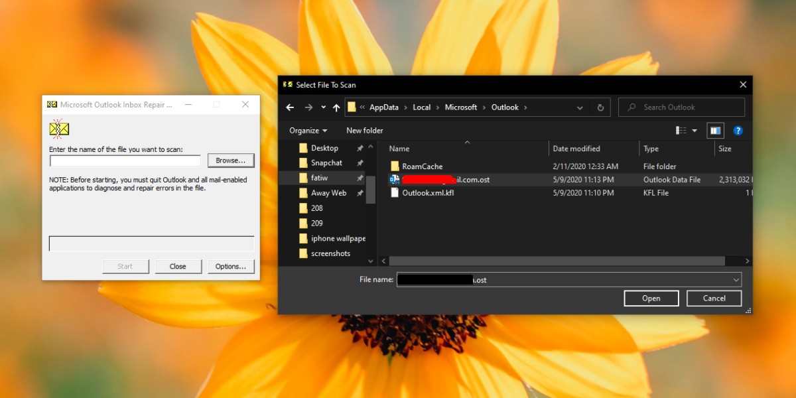This screenshot has width=796, height=398.
Task: Click the Forward arrow in file dialog
Action: pyautogui.click(x=308, y=107)
